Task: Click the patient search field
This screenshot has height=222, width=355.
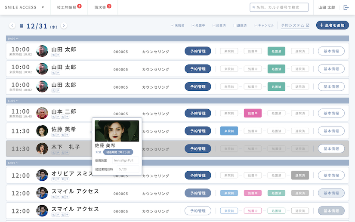Action: (x=279, y=7)
